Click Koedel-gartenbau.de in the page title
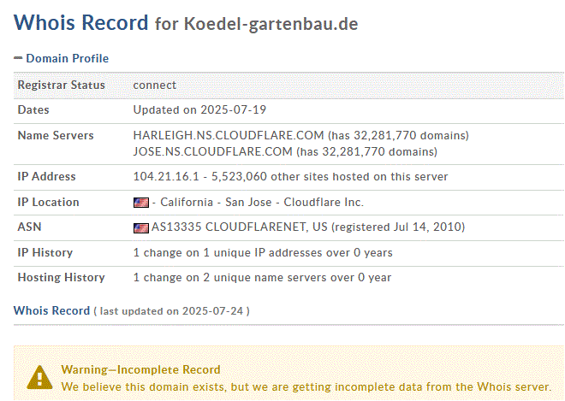Image resolution: width=565 pixels, height=401 pixels. (271, 24)
